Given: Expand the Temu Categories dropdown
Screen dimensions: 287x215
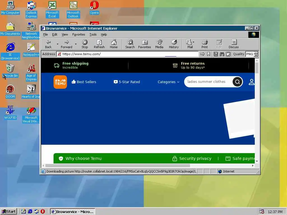Looking at the screenshot, I should (168, 82).
